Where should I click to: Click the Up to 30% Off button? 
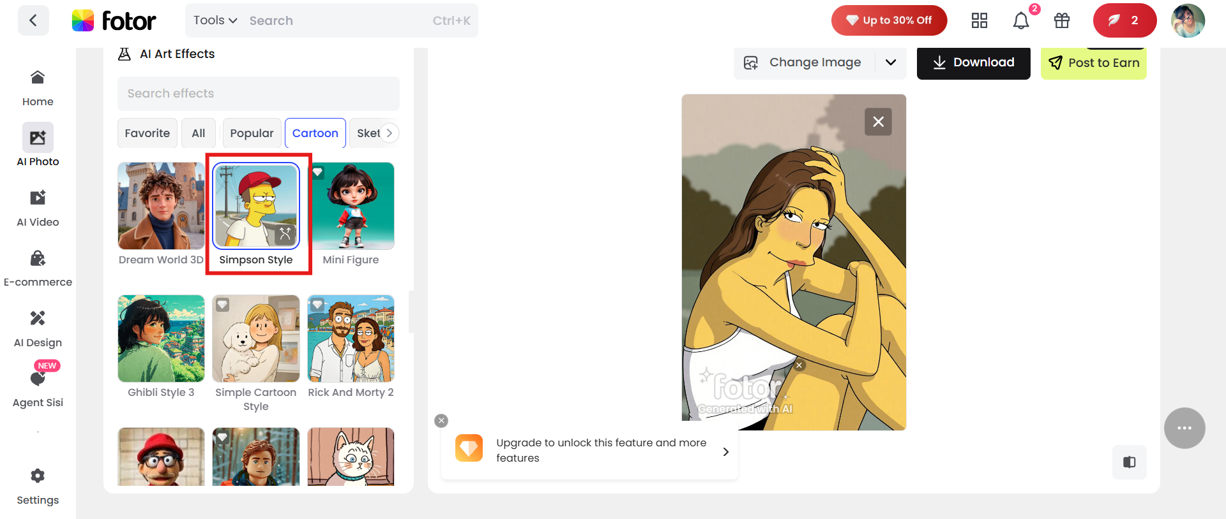(889, 20)
